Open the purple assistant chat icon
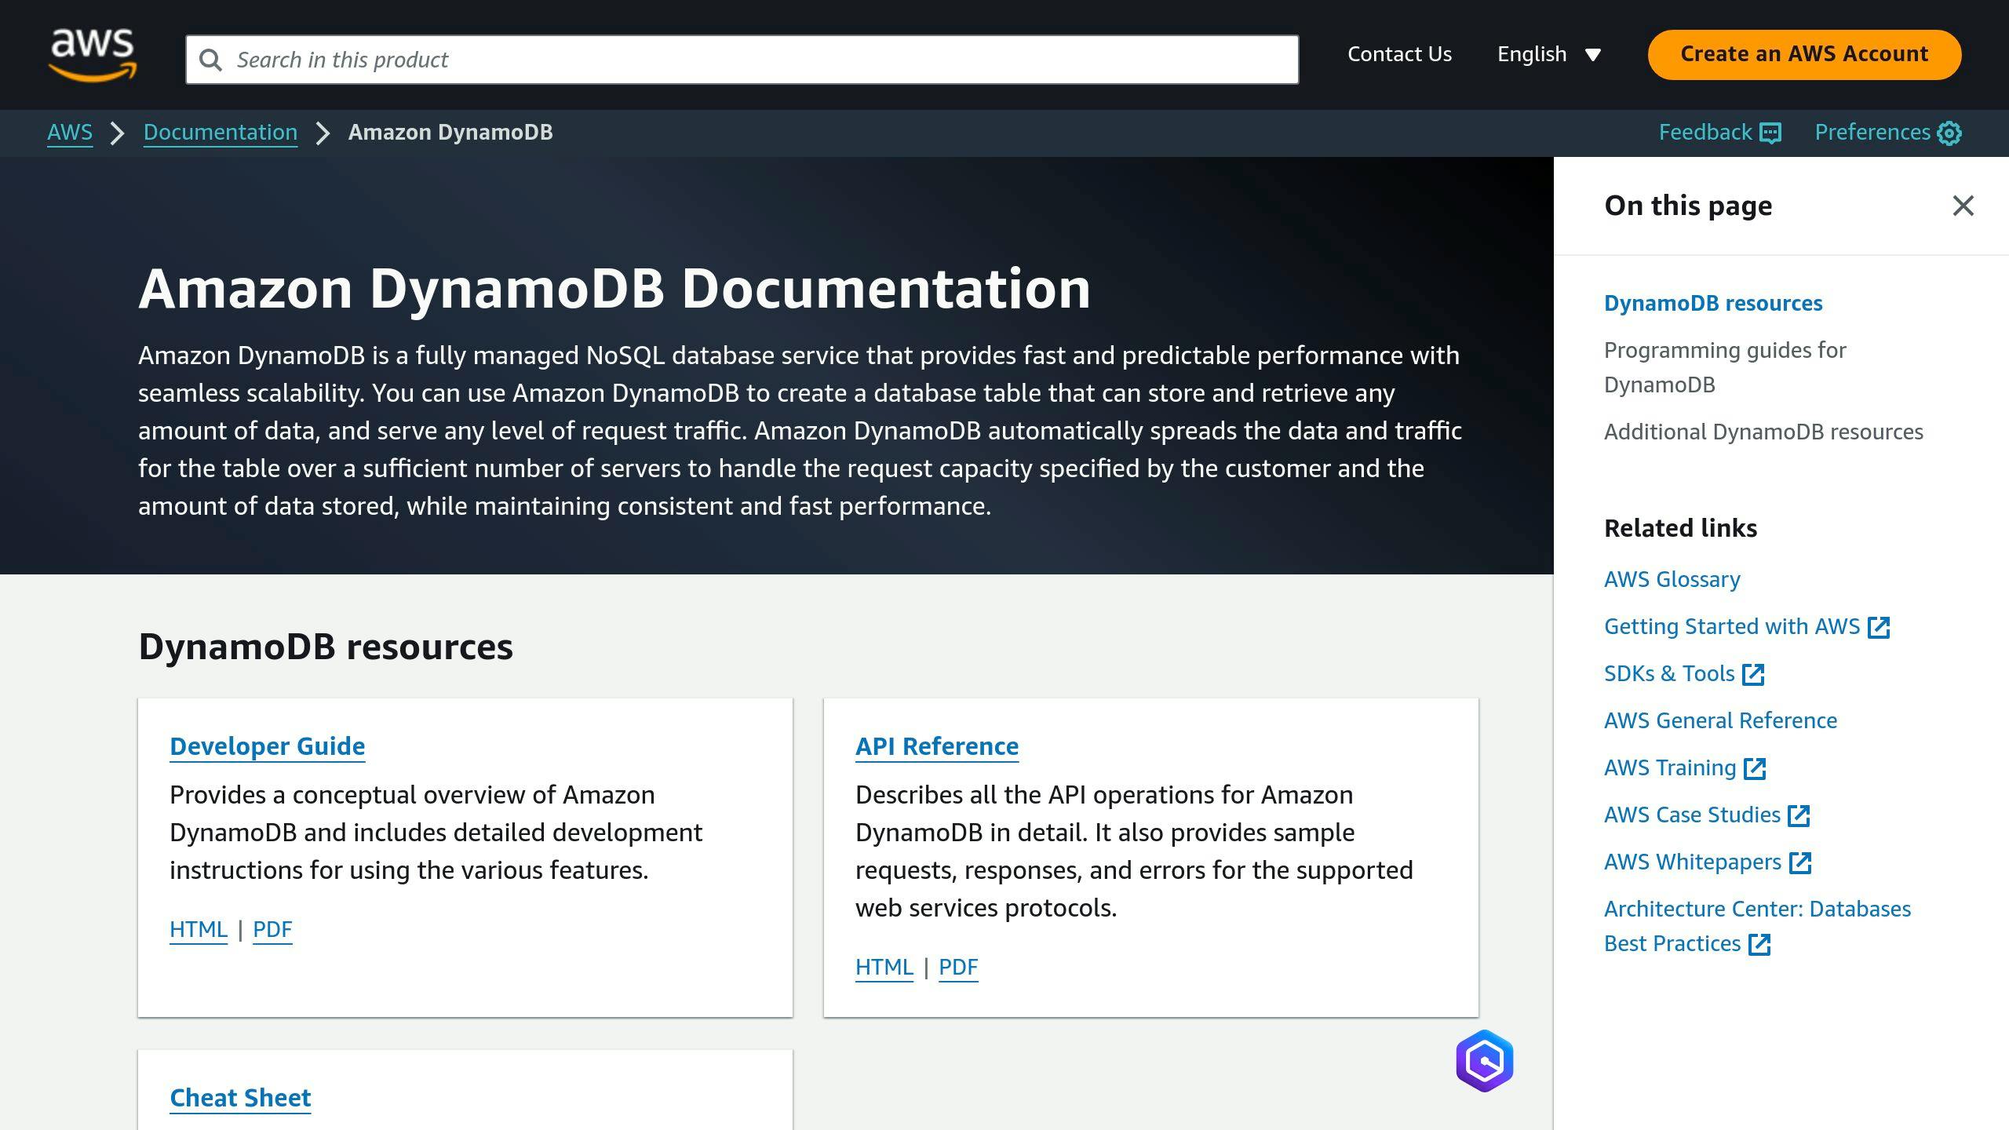 [x=1484, y=1061]
